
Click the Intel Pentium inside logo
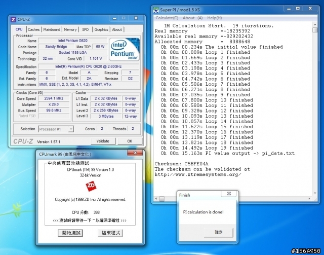(124, 49)
